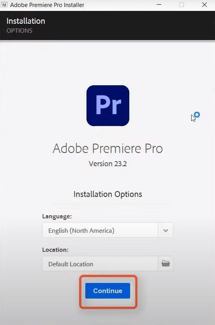Click the gray progress strip under header
Screen dimensions: 215x325
tap(107, 41)
